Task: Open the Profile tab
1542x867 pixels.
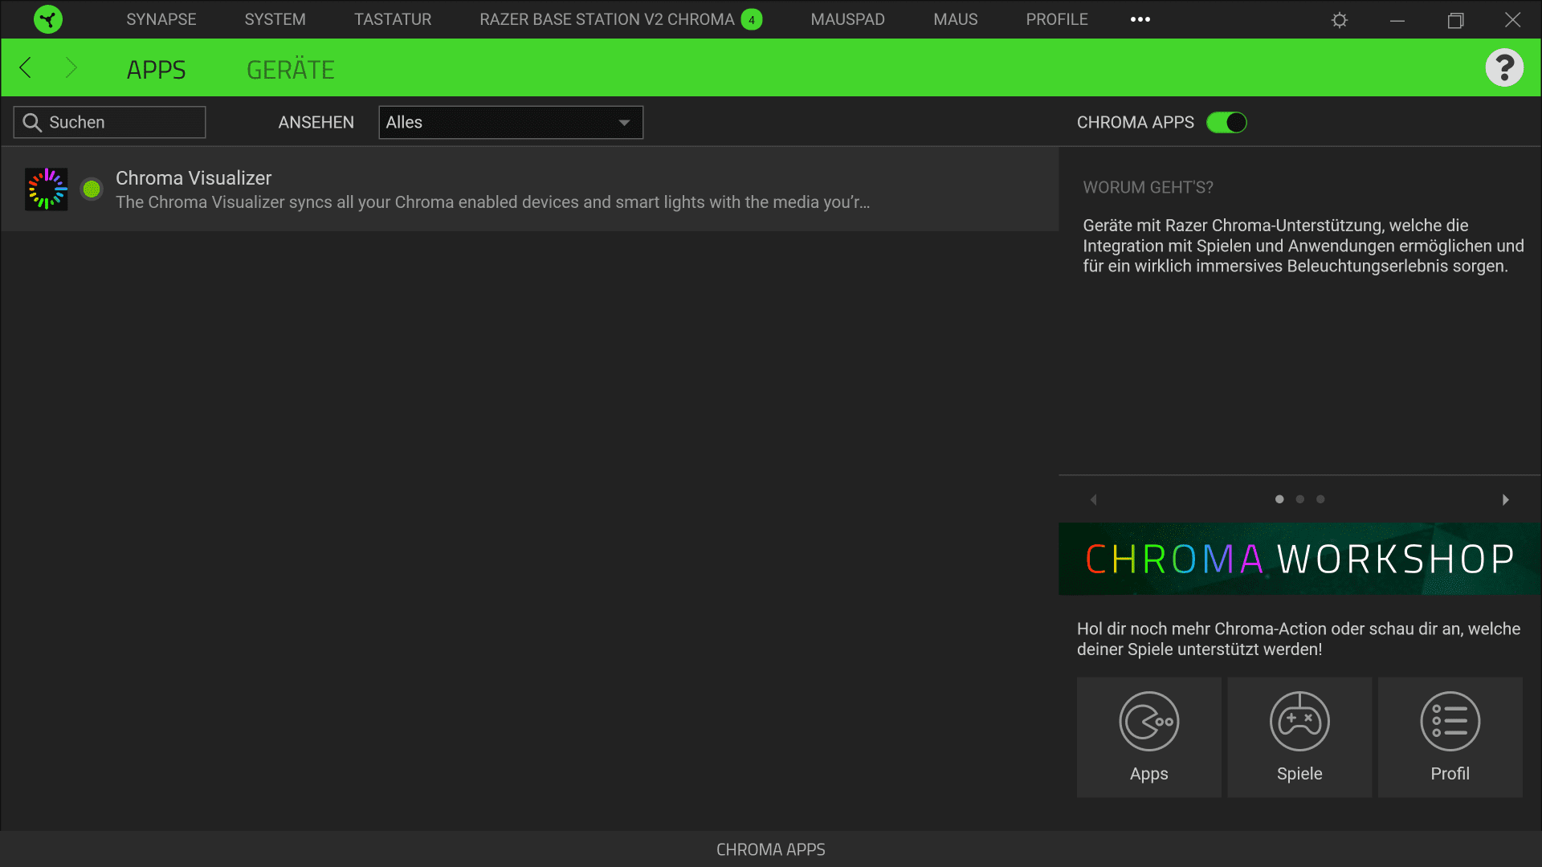Action: point(1057,19)
